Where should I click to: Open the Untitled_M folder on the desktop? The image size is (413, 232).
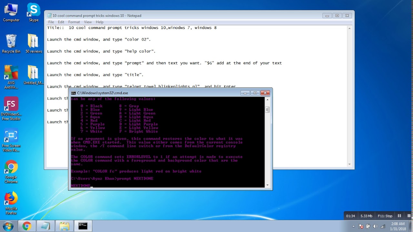tap(34, 75)
